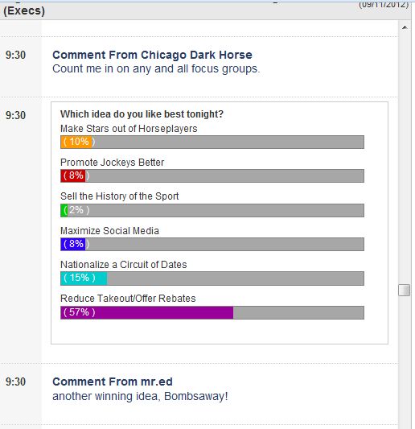Viewport: 415px width, 429px height.
Task: Select 'Promote Jockeys Better' option label
Action: [112, 163]
